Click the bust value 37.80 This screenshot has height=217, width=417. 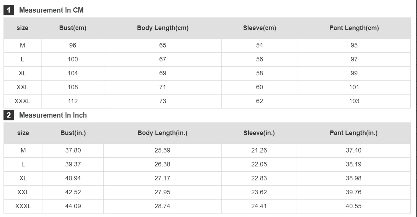coord(73,150)
